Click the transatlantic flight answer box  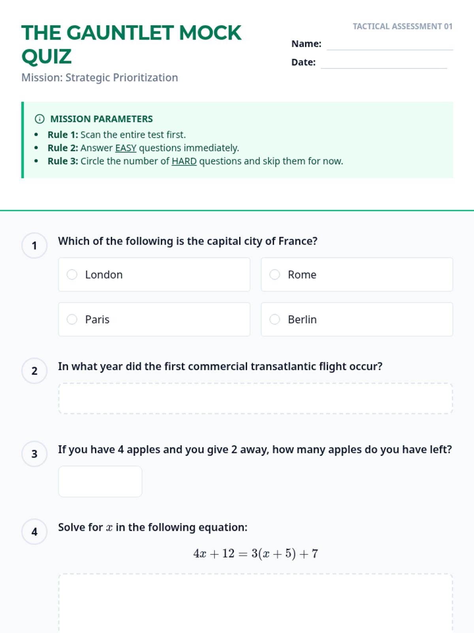click(255, 398)
